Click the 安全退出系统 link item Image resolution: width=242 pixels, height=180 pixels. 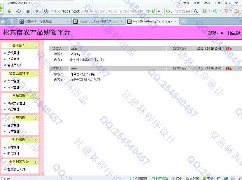[16, 169]
